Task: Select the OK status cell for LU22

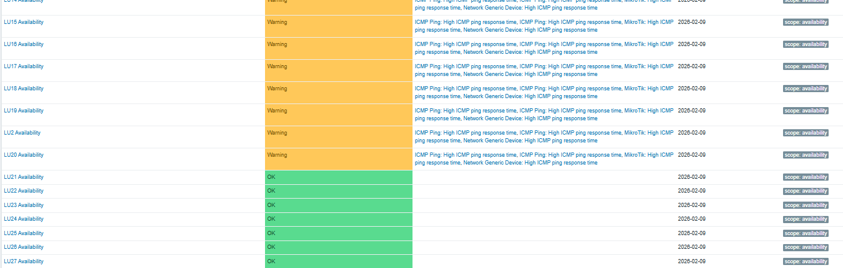Action: click(339, 191)
